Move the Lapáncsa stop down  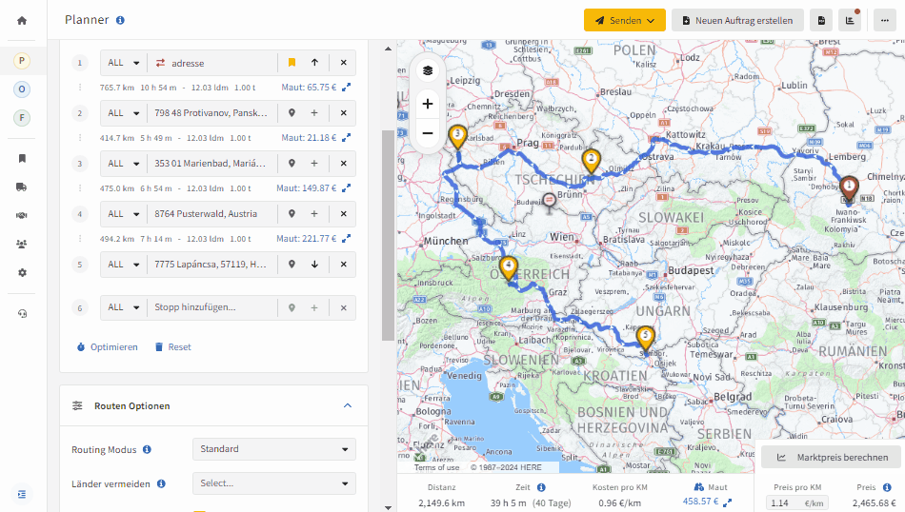314,264
